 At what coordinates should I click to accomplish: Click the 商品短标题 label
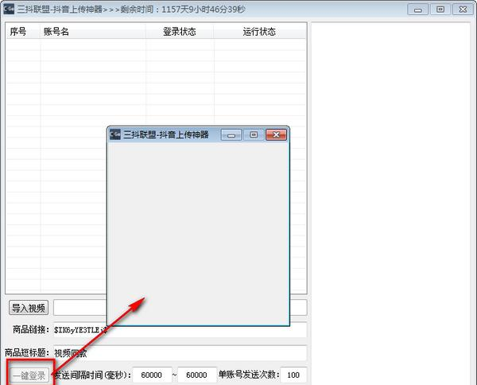point(27,352)
